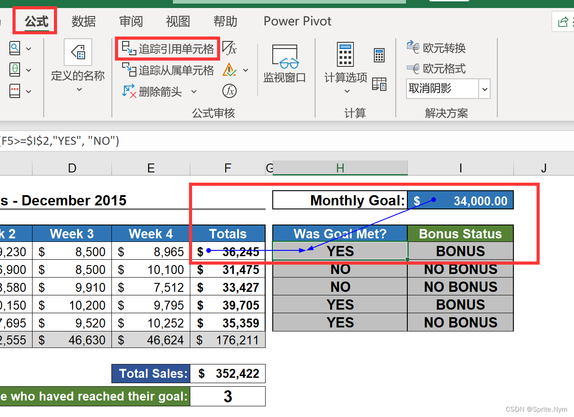Select the grand total cell 176,211
This screenshot has width=574, height=417.
[228, 340]
